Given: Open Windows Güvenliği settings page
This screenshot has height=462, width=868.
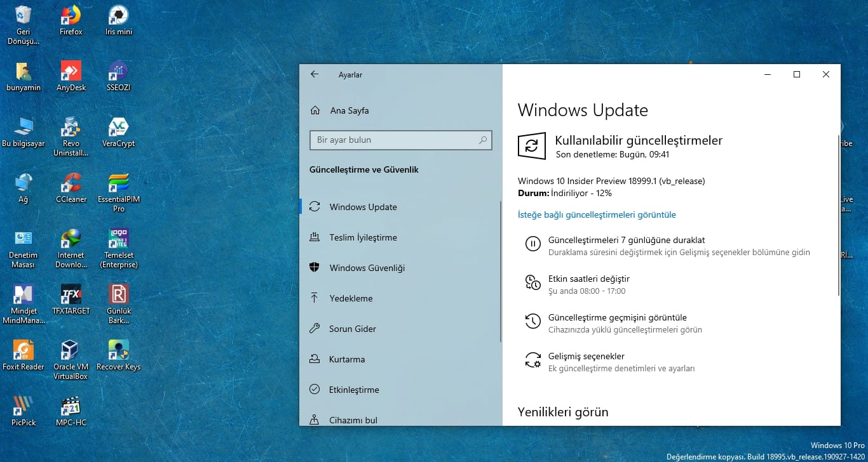Looking at the screenshot, I should [x=401, y=268].
